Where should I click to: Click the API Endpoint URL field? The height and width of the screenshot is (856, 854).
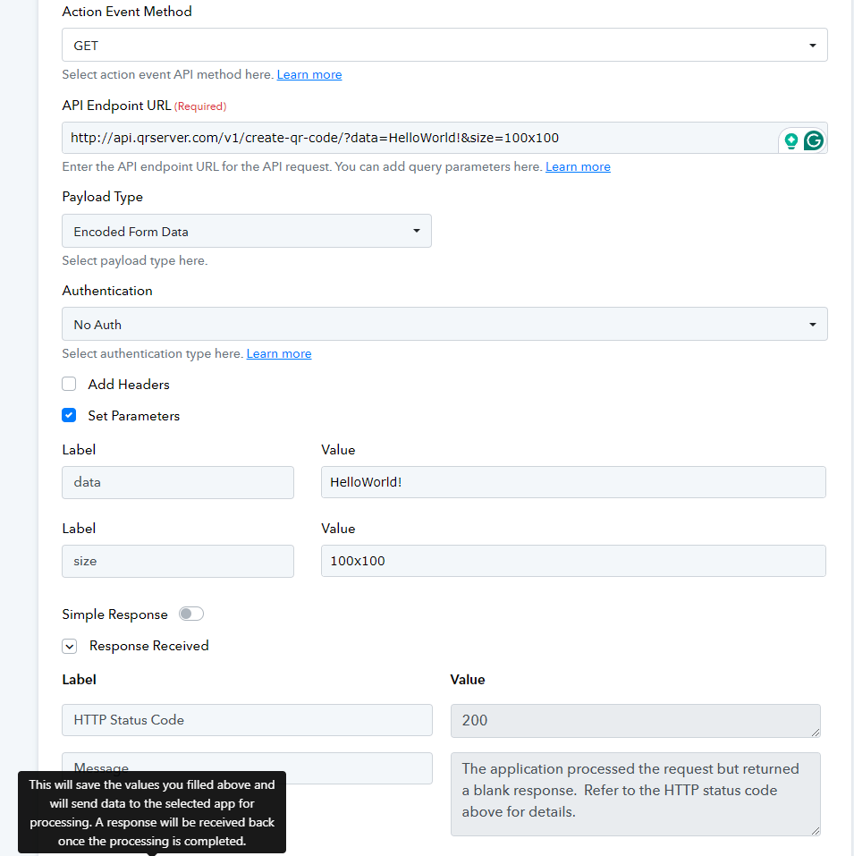[x=420, y=138]
